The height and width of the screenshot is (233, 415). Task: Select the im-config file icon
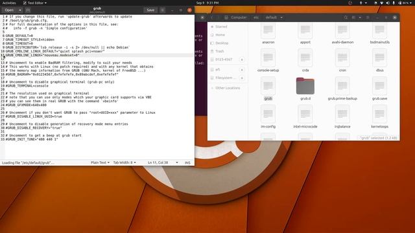click(x=268, y=114)
